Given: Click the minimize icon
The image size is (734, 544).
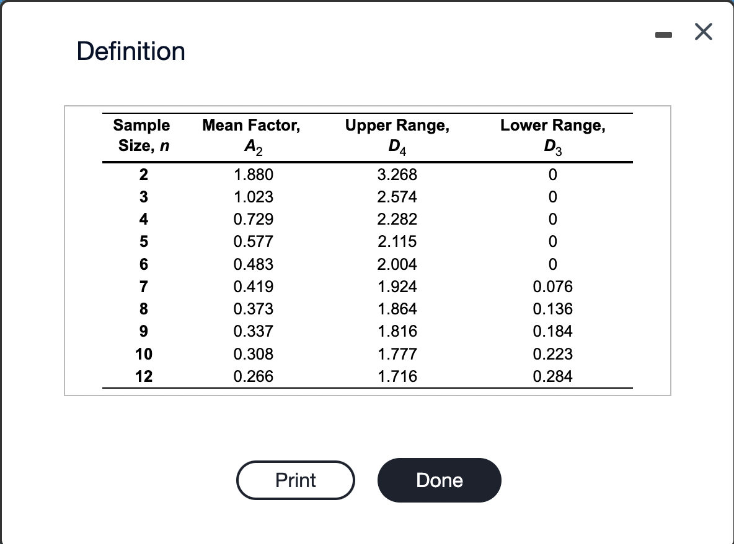Looking at the screenshot, I should tap(663, 35).
